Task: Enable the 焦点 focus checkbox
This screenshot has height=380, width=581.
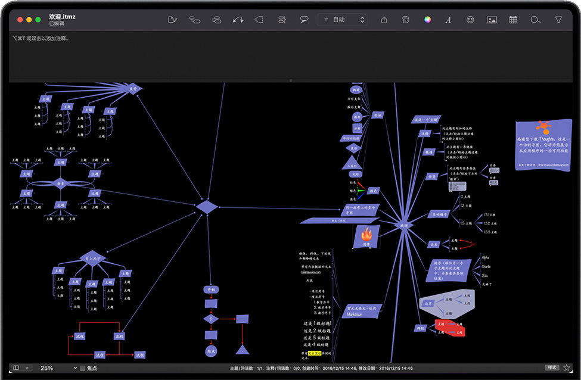Action: [x=83, y=368]
